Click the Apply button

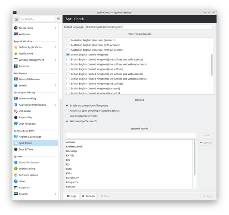pos(207,196)
